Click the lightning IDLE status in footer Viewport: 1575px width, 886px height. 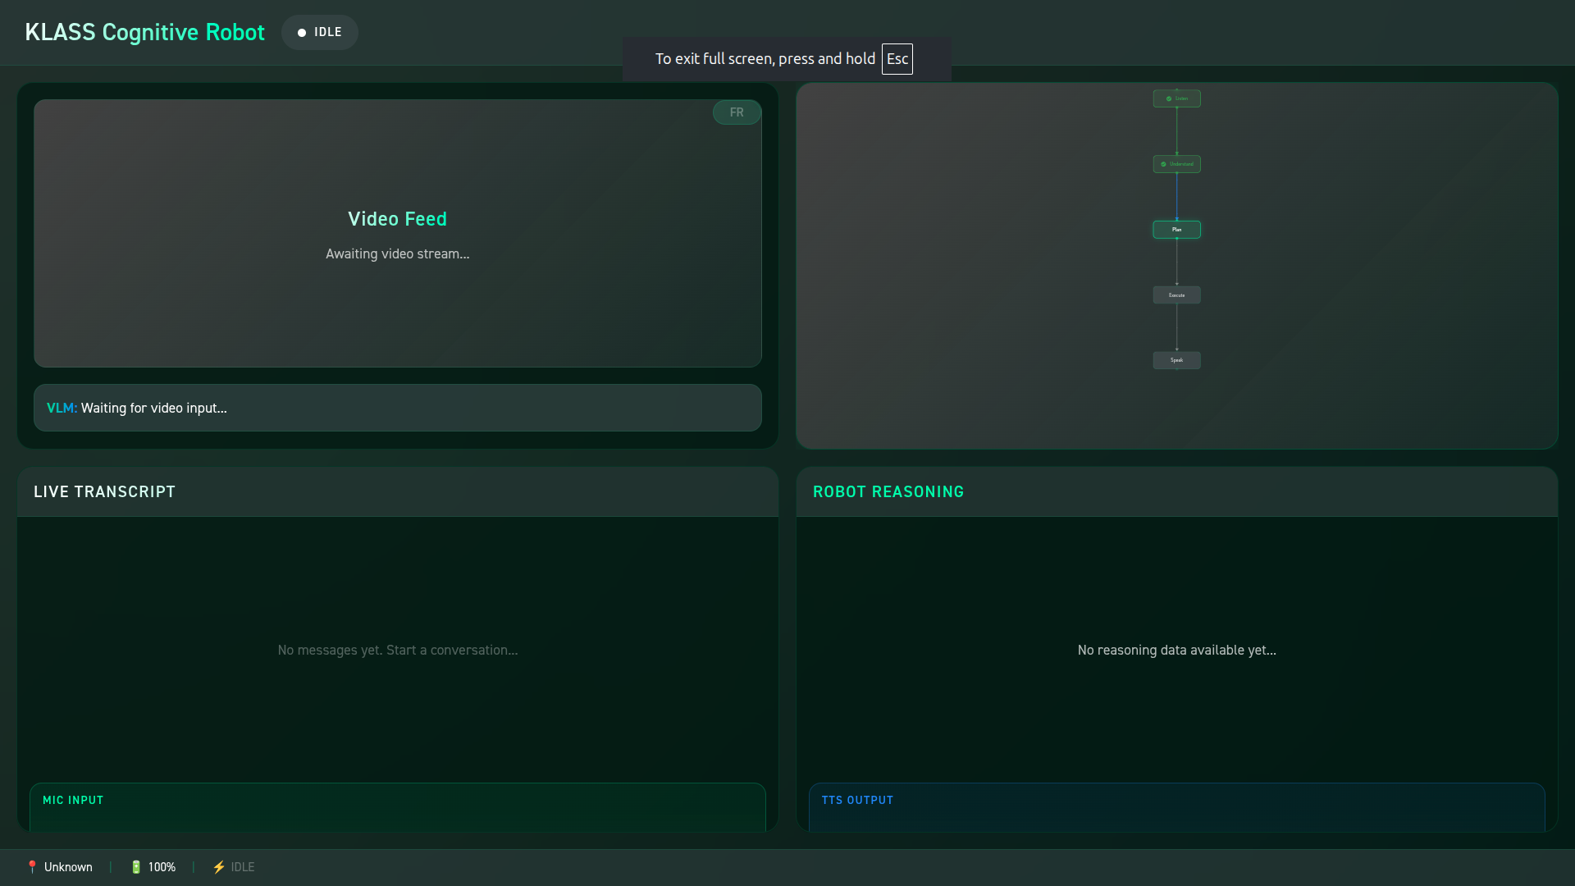[234, 867]
